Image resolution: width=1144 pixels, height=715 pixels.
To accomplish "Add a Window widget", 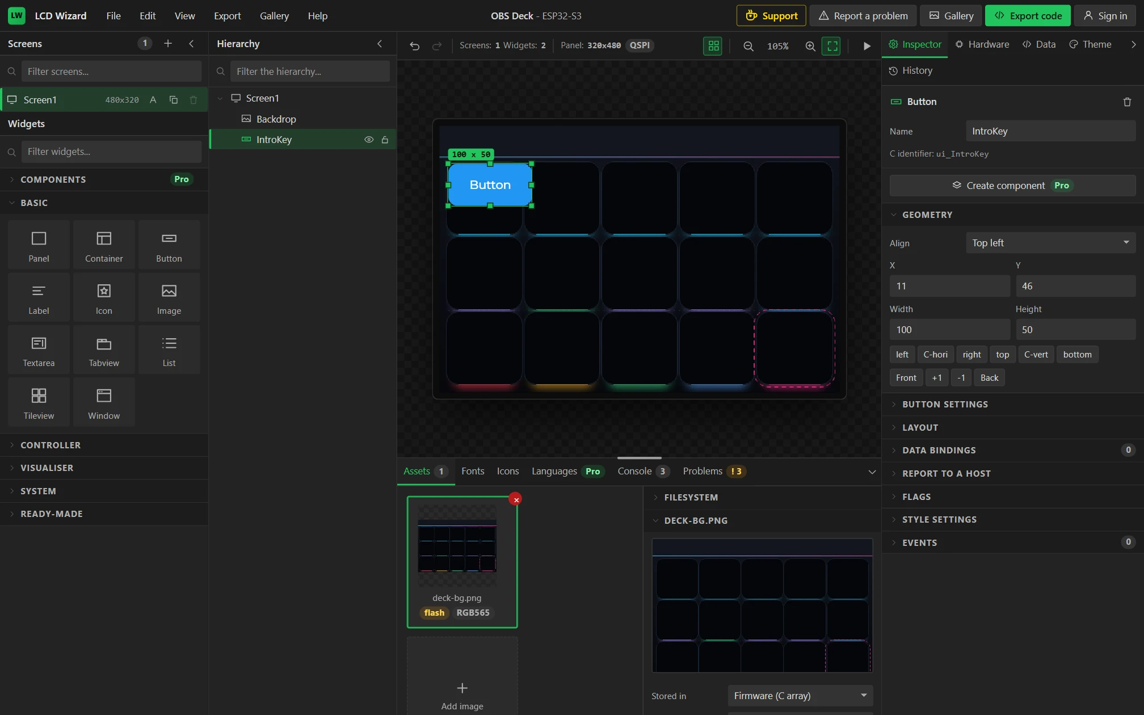I will (104, 402).
